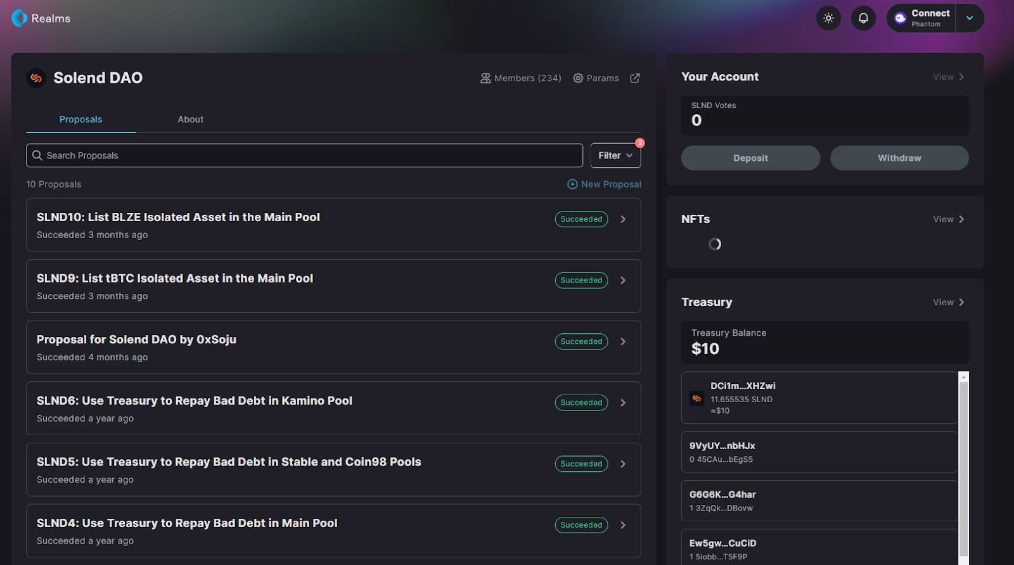
Task: Click the Succeeded badge on SLND5
Action: (x=581, y=464)
